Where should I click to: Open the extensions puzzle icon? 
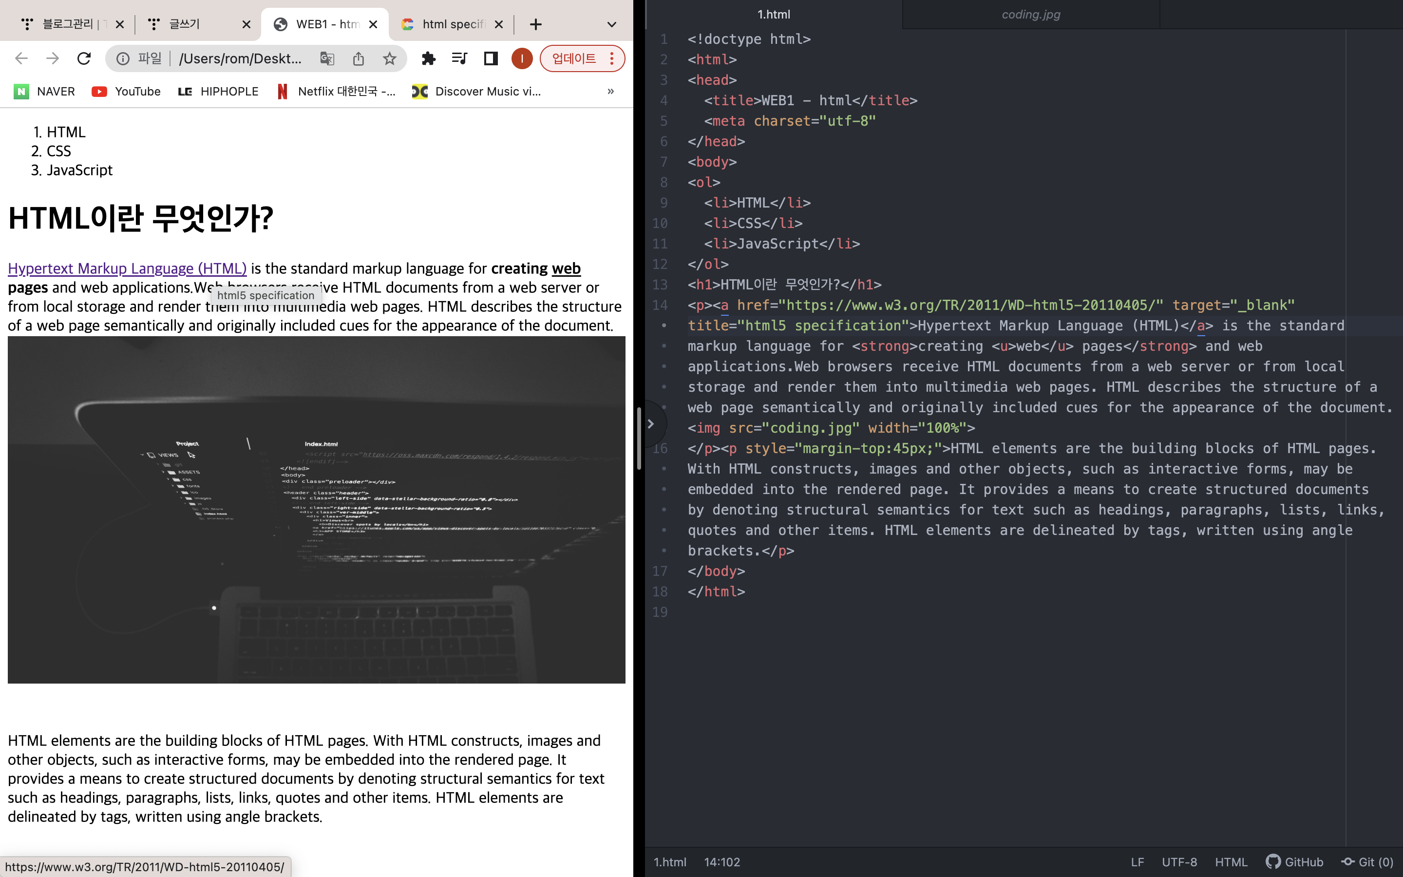[x=428, y=58]
